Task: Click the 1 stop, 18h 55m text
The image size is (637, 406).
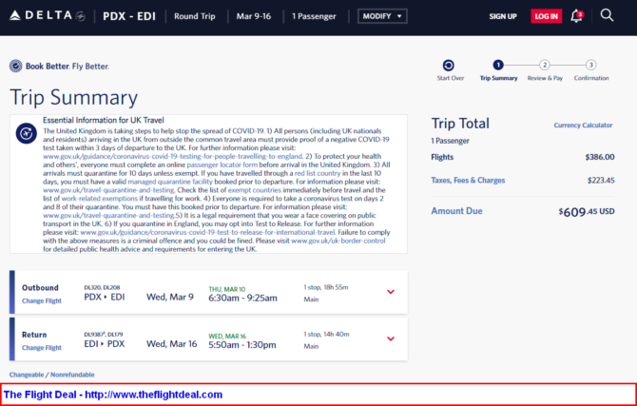Action: pos(326,287)
